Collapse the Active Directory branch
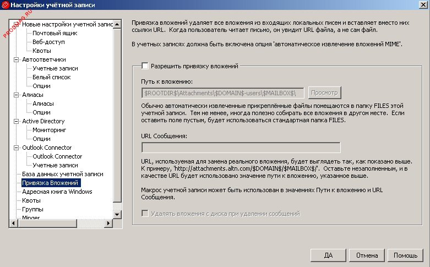430x267 pixels. coord(16,121)
